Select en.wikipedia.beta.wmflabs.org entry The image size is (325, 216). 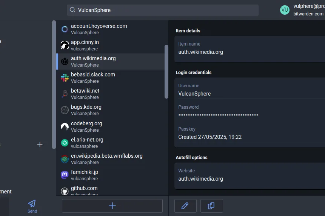pyautogui.click(x=111, y=159)
